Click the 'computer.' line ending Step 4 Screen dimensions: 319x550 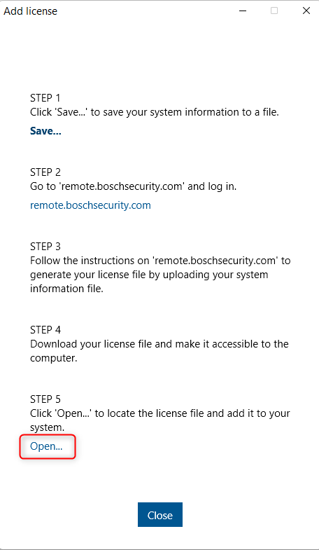(54, 358)
